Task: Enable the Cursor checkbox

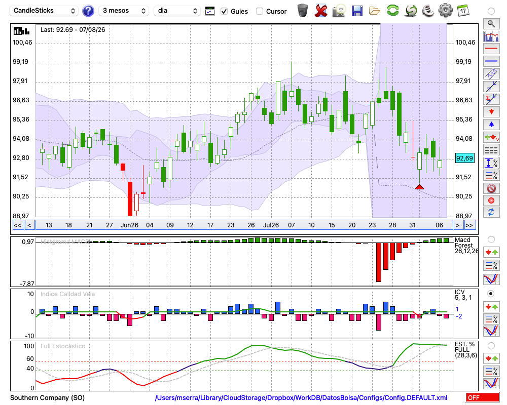Action: (259, 11)
